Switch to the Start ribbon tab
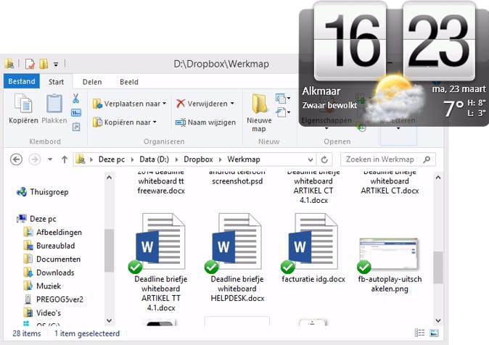 click(x=56, y=82)
